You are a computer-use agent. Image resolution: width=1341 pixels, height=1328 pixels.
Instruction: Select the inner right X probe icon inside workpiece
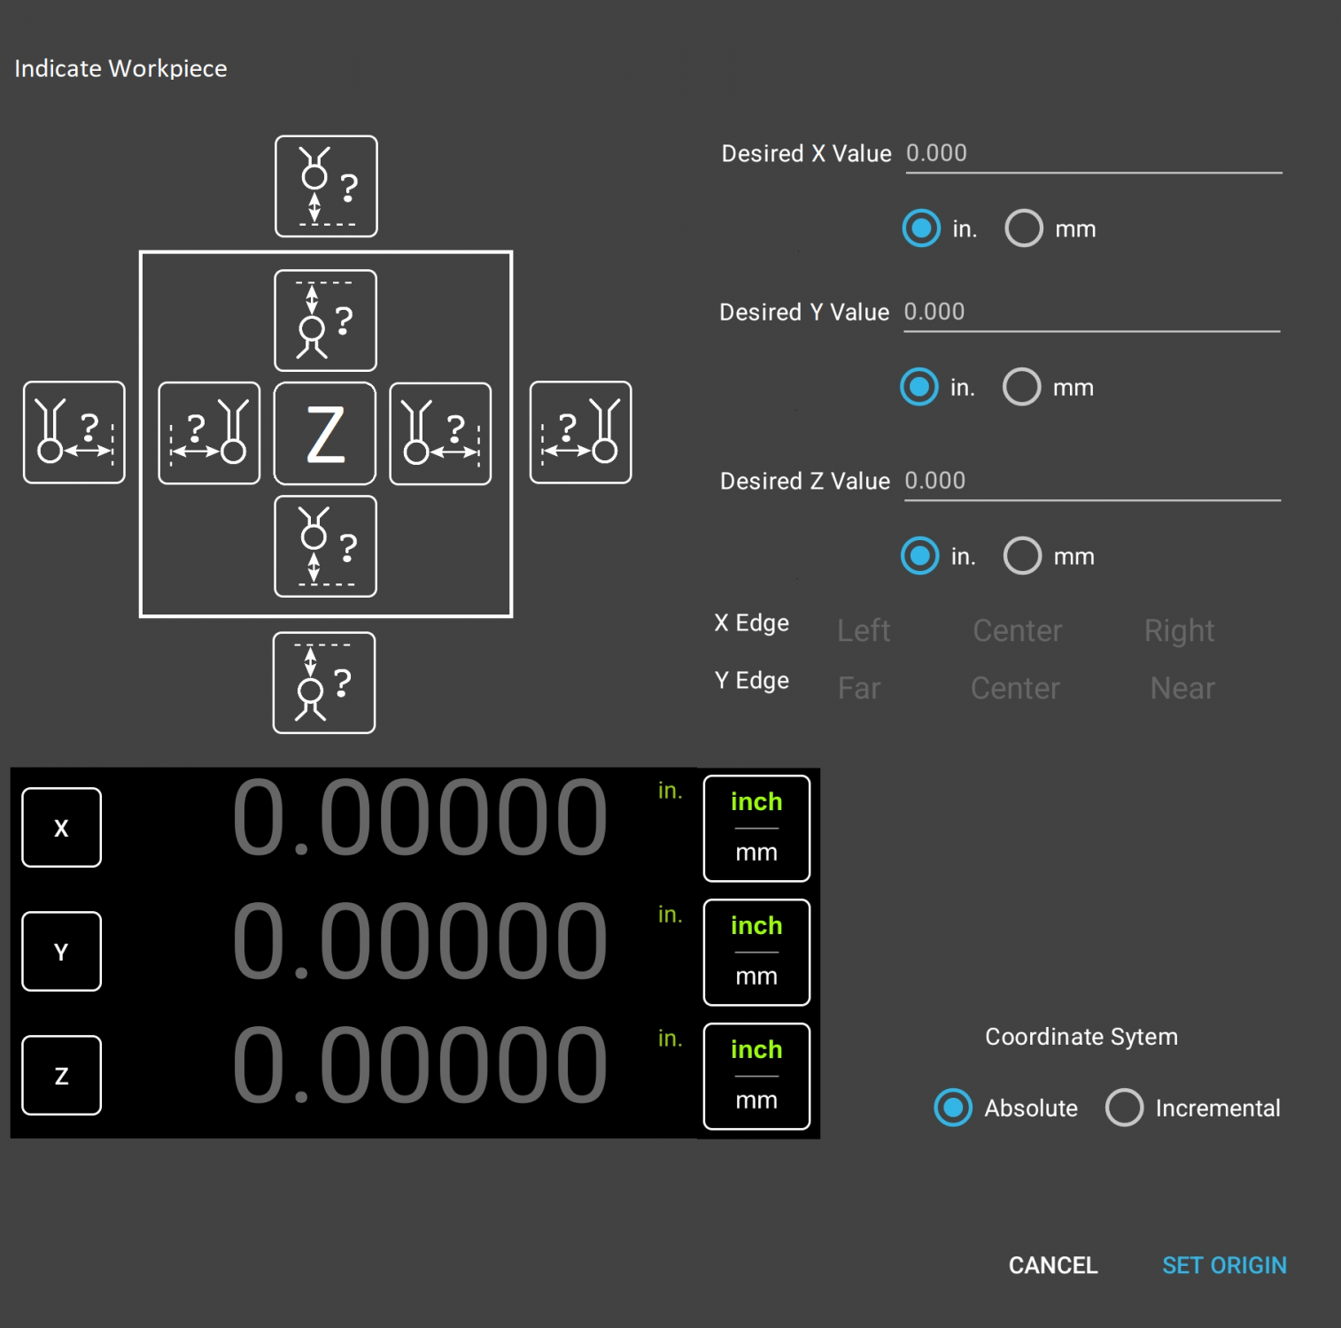(440, 434)
